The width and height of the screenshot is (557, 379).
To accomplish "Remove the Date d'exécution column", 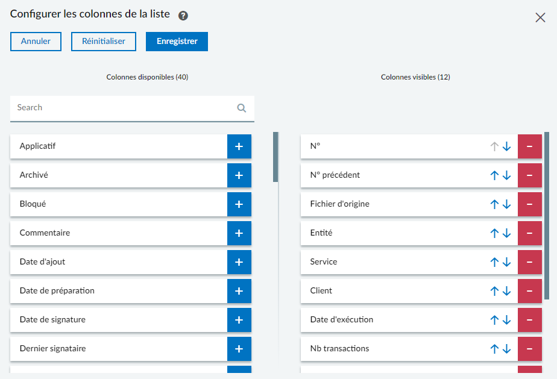I will (529, 320).
